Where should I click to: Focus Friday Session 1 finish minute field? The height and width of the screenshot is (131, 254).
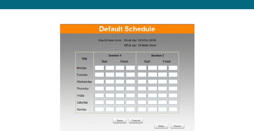[131, 95]
